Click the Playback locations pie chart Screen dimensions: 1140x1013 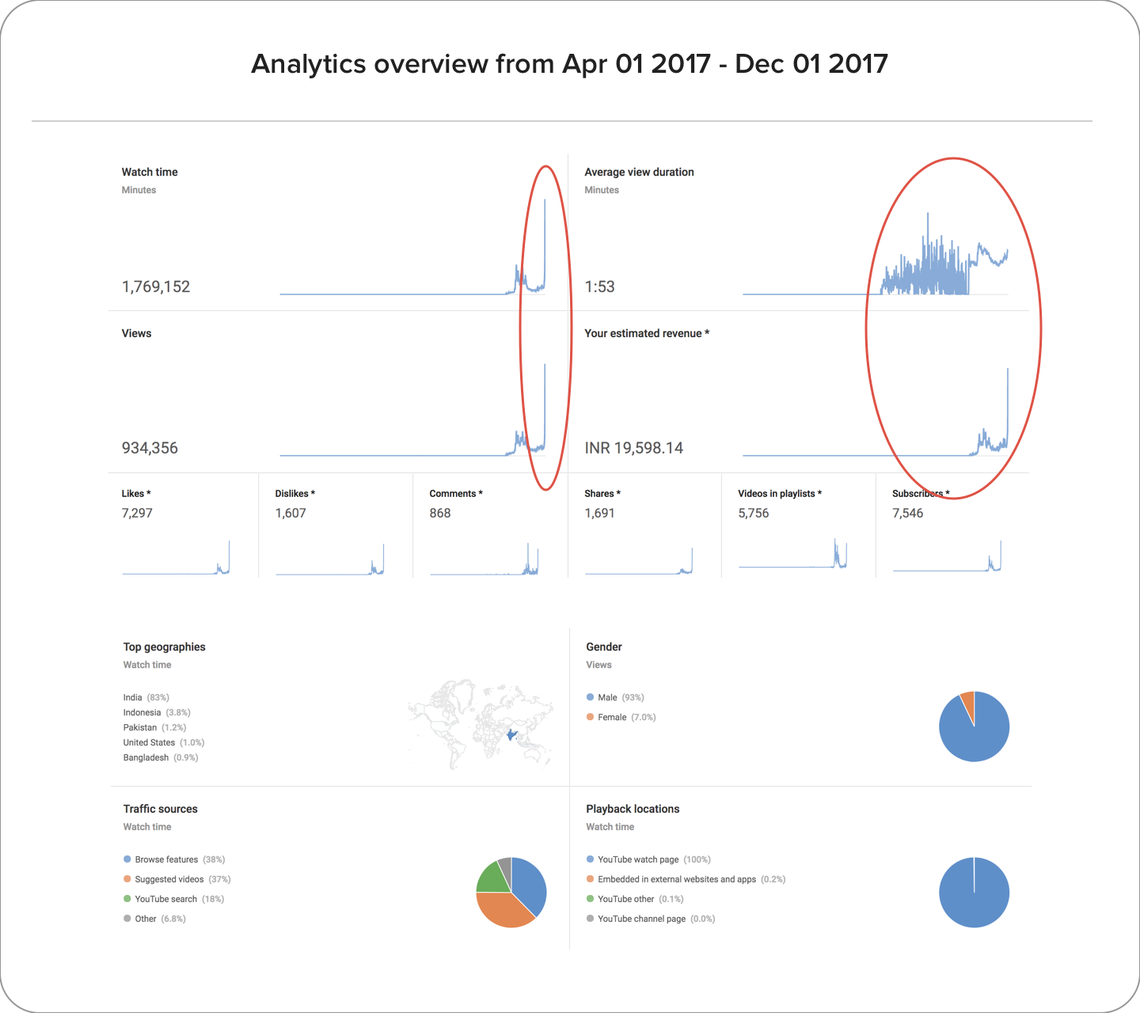pos(974,892)
